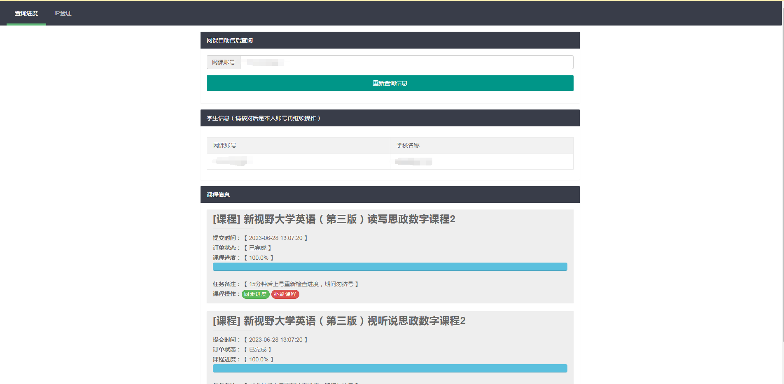Select the 学校名称 table column header
The height and width of the screenshot is (384, 784).
click(x=407, y=145)
